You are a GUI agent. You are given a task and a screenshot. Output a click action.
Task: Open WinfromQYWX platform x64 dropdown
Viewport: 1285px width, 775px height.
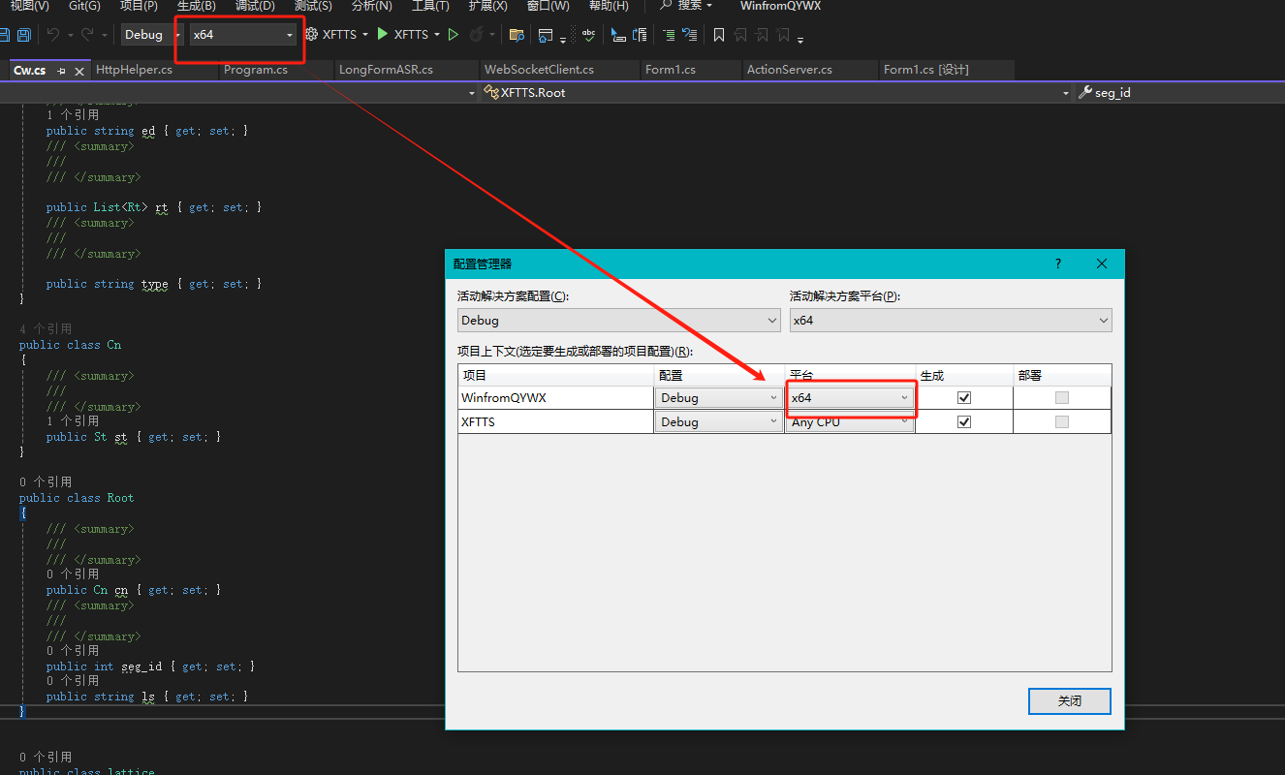[x=850, y=397]
